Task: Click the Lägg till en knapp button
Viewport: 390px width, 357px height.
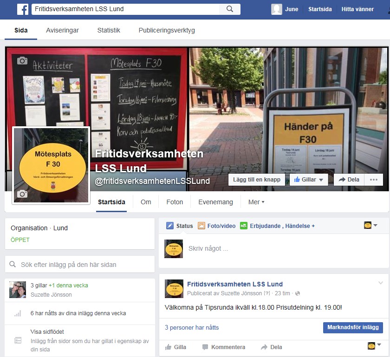Action: coord(257,180)
